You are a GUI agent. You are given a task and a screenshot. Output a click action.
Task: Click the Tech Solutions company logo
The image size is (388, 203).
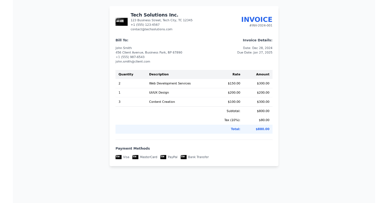pyautogui.click(x=121, y=21)
